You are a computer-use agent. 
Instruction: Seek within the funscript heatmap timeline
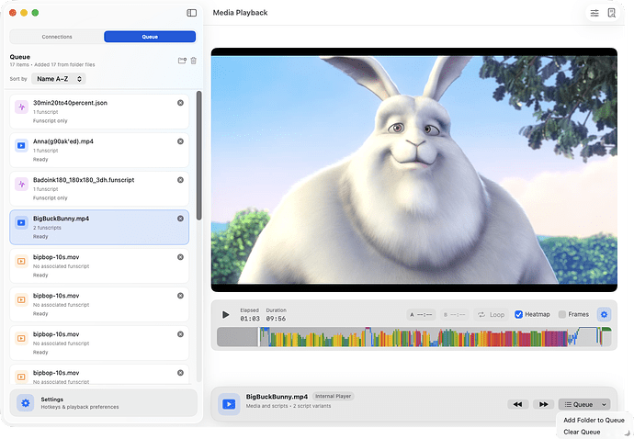[414, 337]
